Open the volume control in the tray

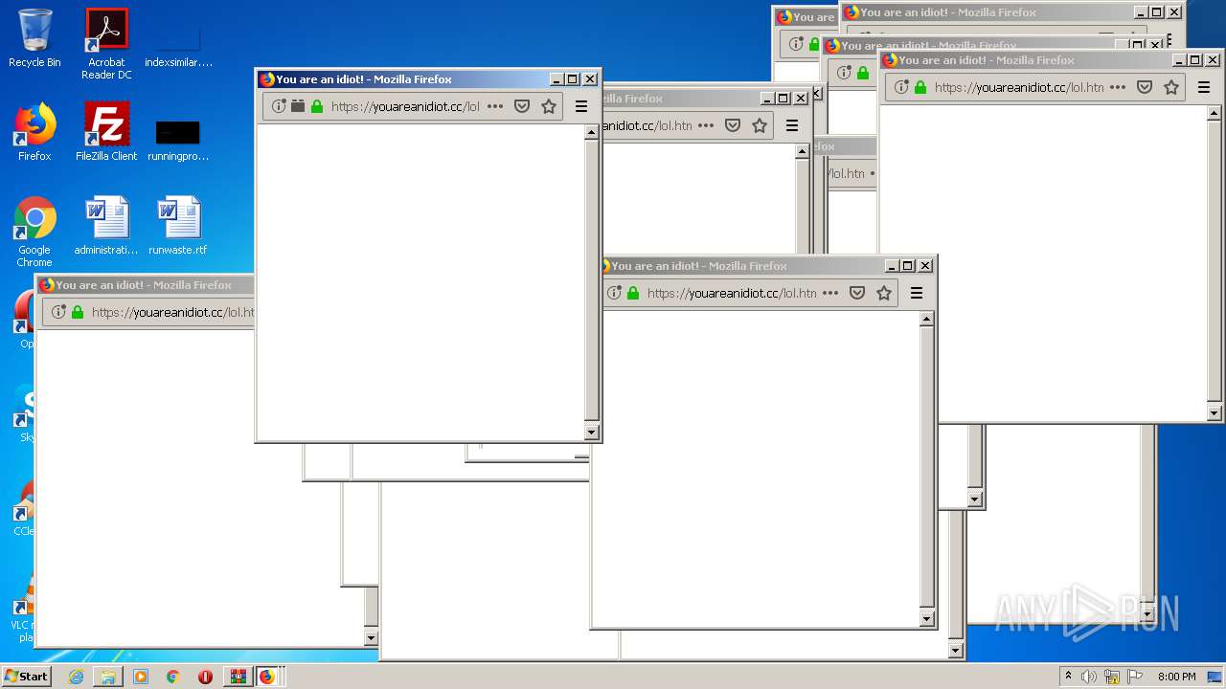(x=1089, y=677)
